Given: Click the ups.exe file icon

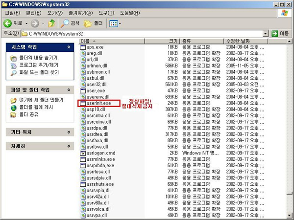Looking at the screenshot, I should point(83,47).
